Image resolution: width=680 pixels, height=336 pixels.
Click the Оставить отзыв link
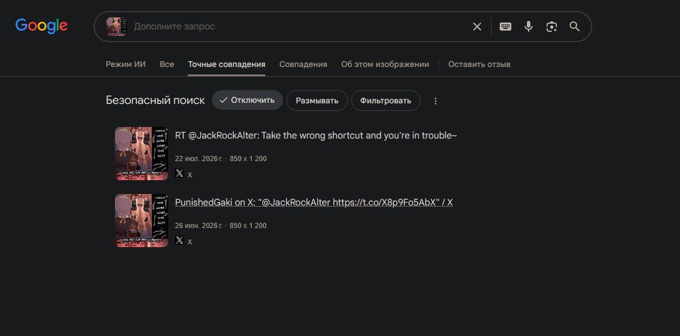[x=479, y=64]
